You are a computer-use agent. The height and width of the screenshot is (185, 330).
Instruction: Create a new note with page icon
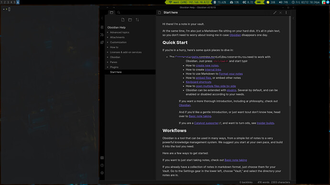tap(123, 20)
